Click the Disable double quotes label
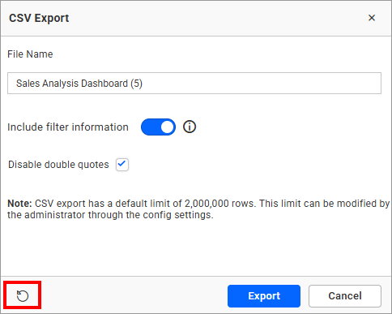The height and width of the screenshot is (314, 392). click(58, 165)
